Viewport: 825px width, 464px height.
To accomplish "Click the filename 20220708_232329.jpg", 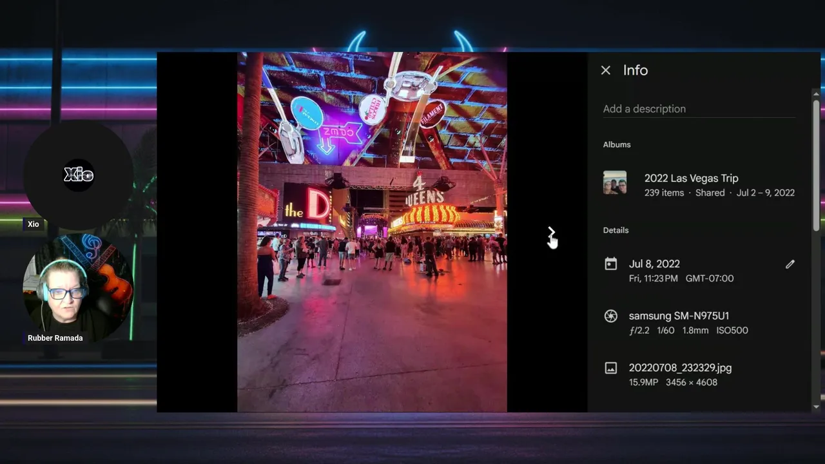I will [x=680, y=368].
